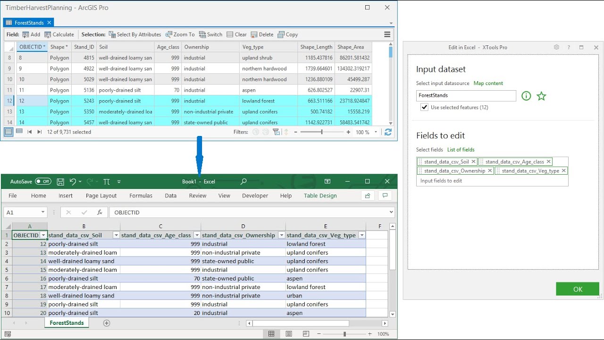Image resolution: width=604 pixels, height=340 pixels.
Task: Show all records view button
Action: point(9,132)
